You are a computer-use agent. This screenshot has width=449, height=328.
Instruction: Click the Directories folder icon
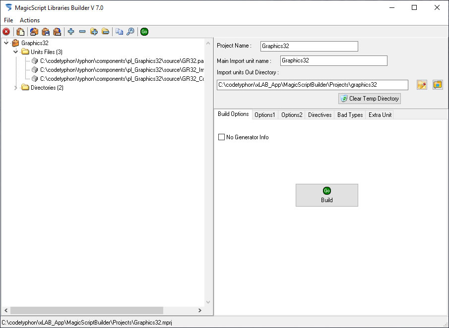coord(25,88)
